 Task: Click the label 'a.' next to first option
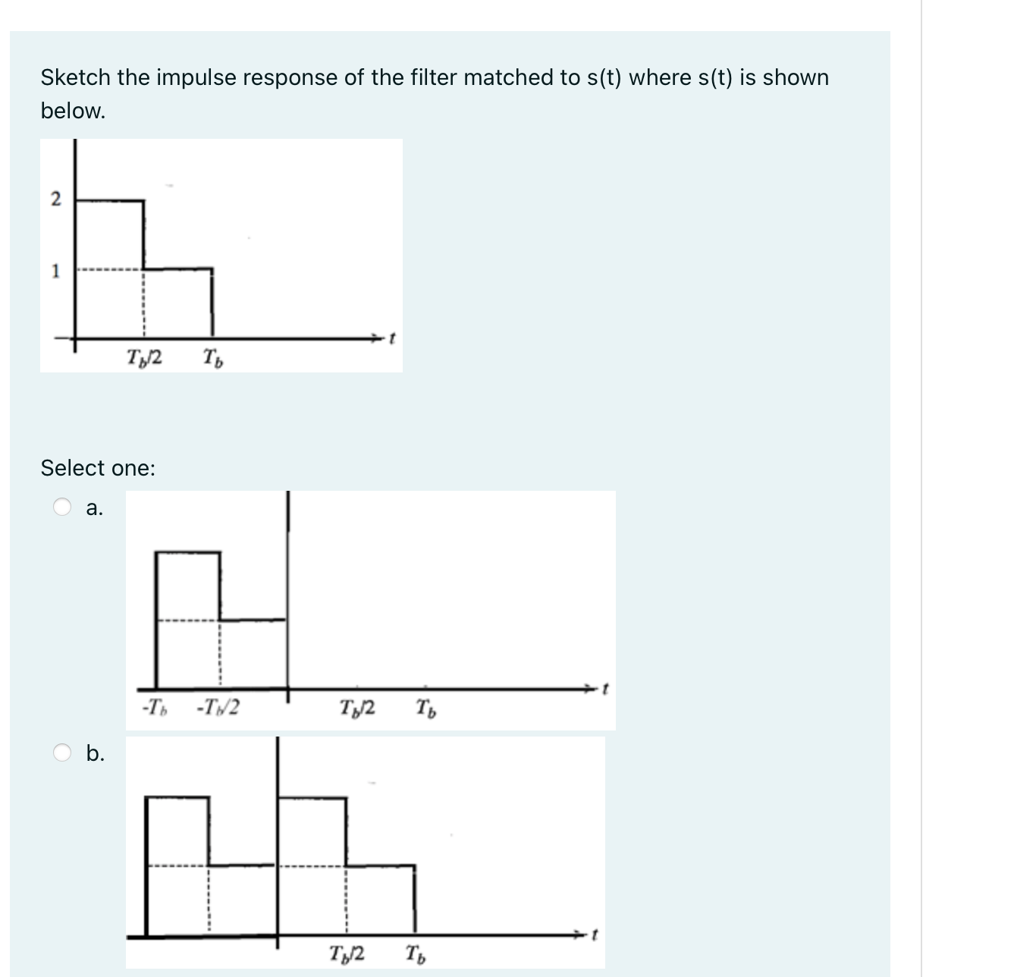tap(94, 509)
